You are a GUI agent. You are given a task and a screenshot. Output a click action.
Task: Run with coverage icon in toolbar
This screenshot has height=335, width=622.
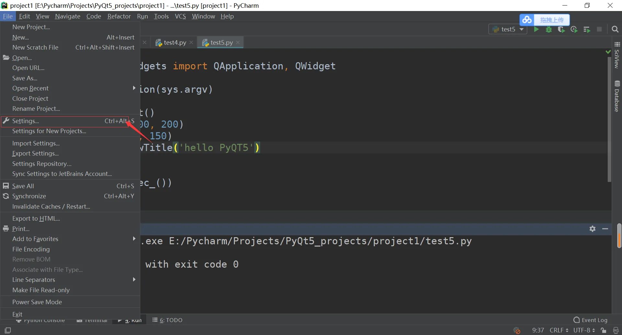click(x=561, y=29)
